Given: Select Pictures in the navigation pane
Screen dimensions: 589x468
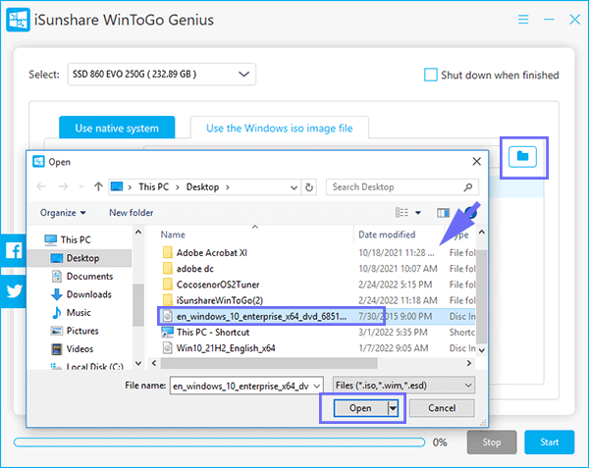Looking at the screenshot, I should click(x=82, y=331).
